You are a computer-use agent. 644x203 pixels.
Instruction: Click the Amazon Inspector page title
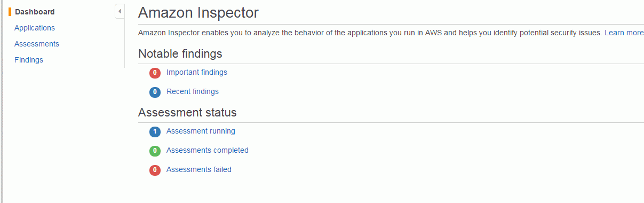[x=198, y=12]
